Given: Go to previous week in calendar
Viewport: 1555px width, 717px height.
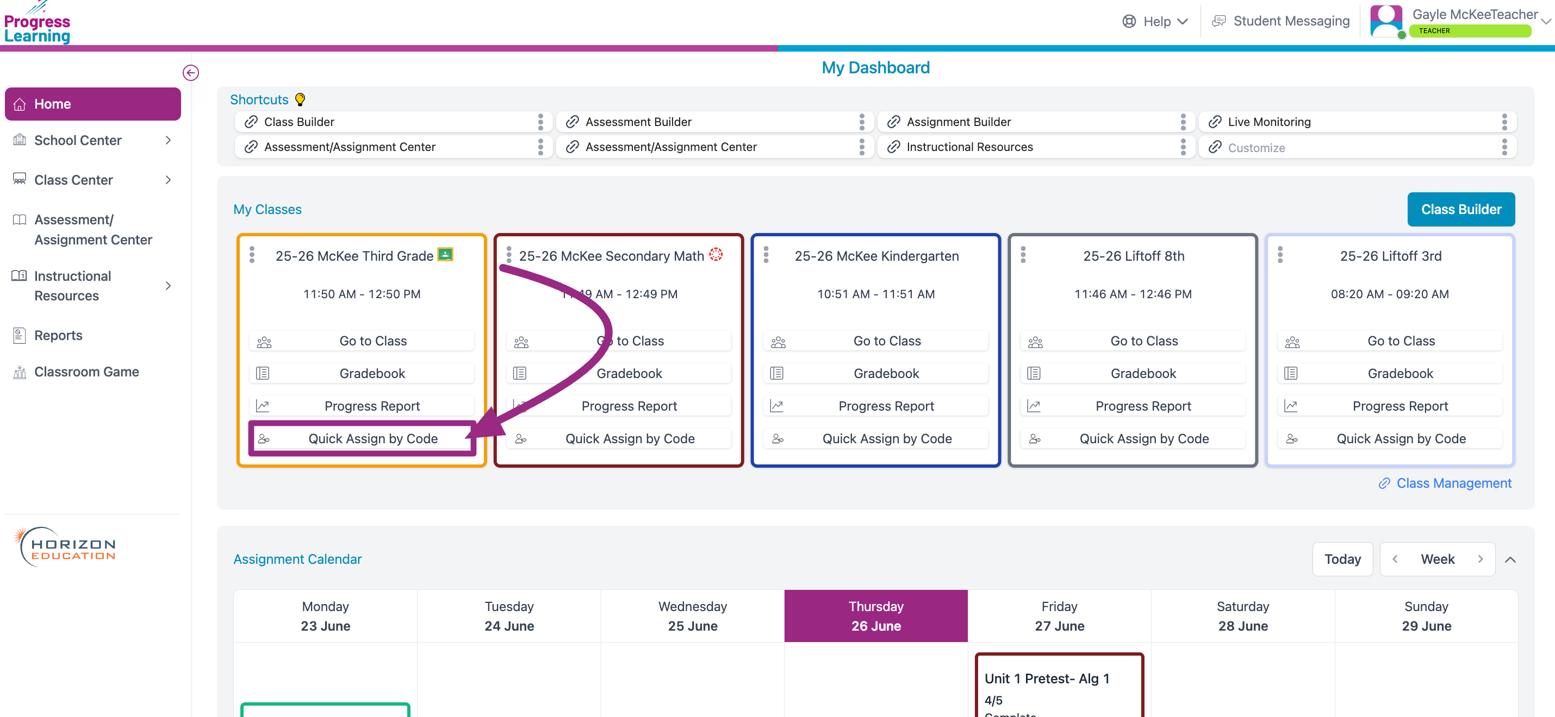Looking at the screenshot, I should 1395,559.
